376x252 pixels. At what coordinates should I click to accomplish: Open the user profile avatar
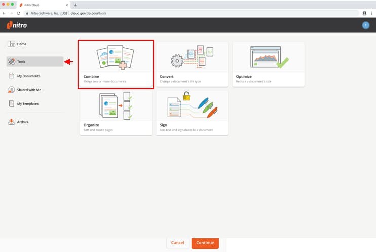(x=366, y=25)
